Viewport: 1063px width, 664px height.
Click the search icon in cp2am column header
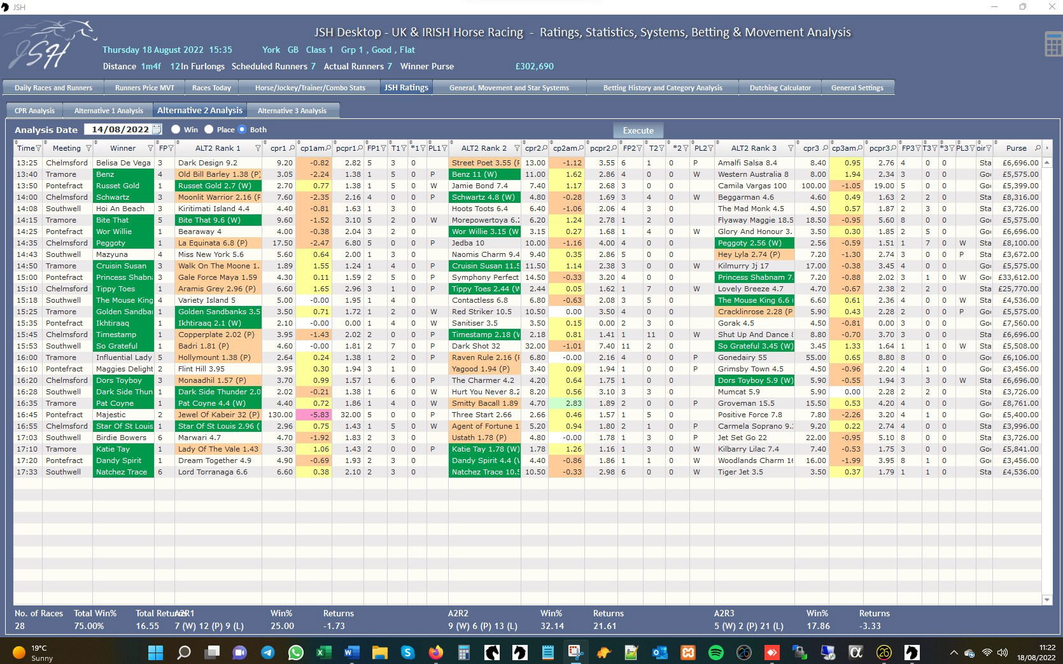(x=581, y=148)
